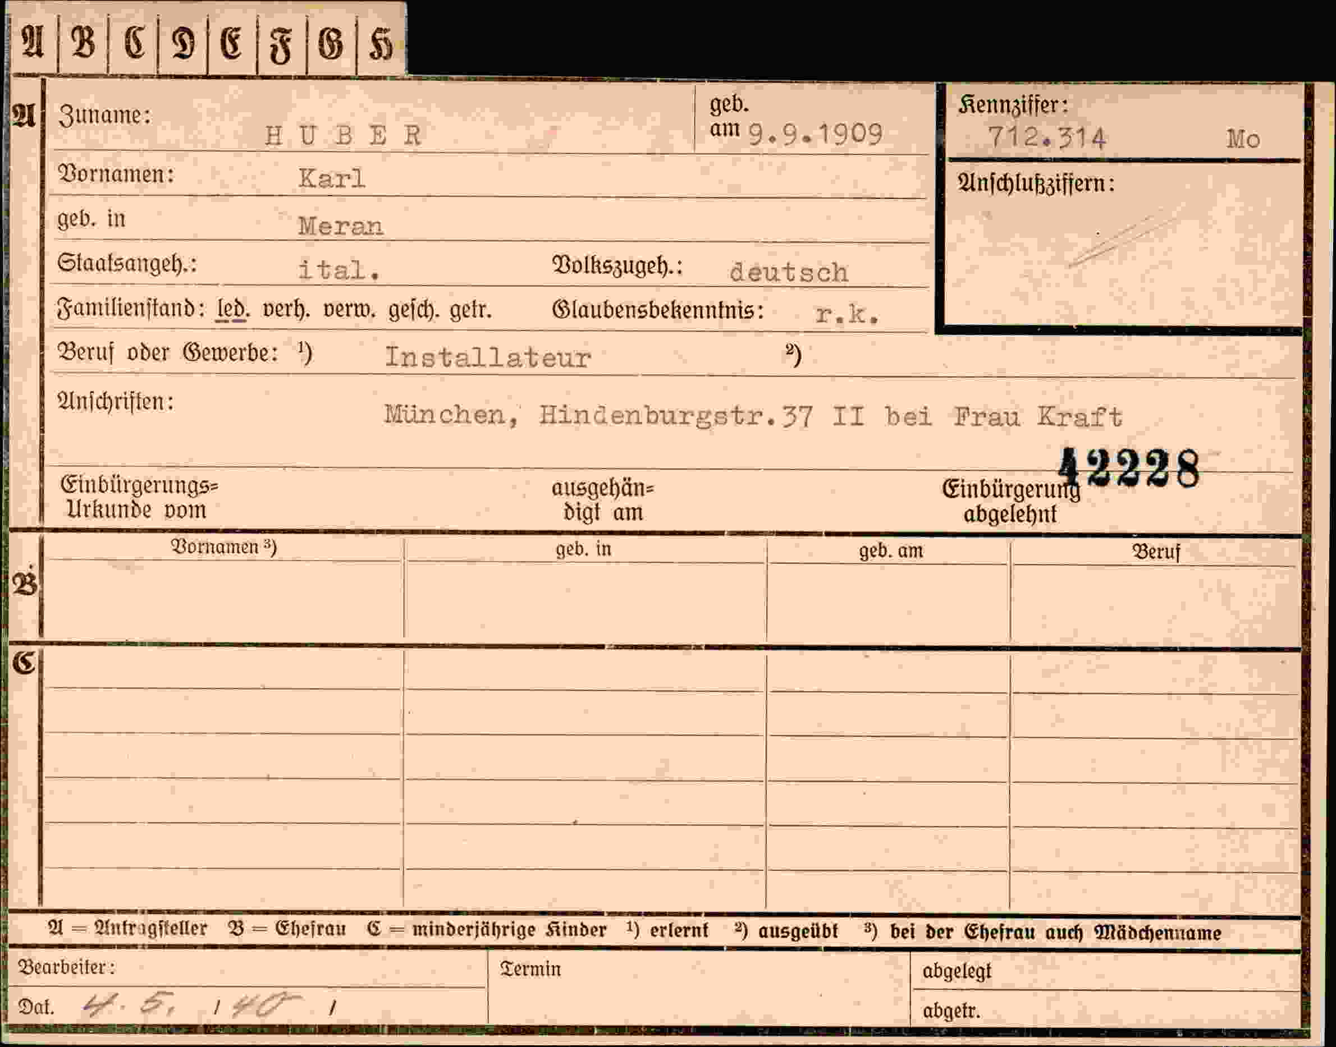
Task: Click the Glaubensbekenntnis label
Action: point(658,311)
